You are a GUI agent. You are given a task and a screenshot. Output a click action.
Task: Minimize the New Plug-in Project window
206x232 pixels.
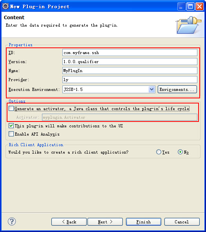[181, 7]
